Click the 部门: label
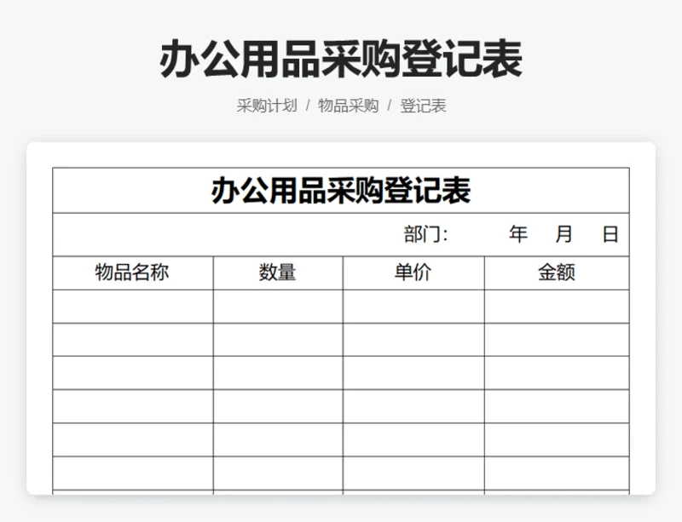Viewport: 682px width, 522px height. pyautogui.click(x=425, y=234)
